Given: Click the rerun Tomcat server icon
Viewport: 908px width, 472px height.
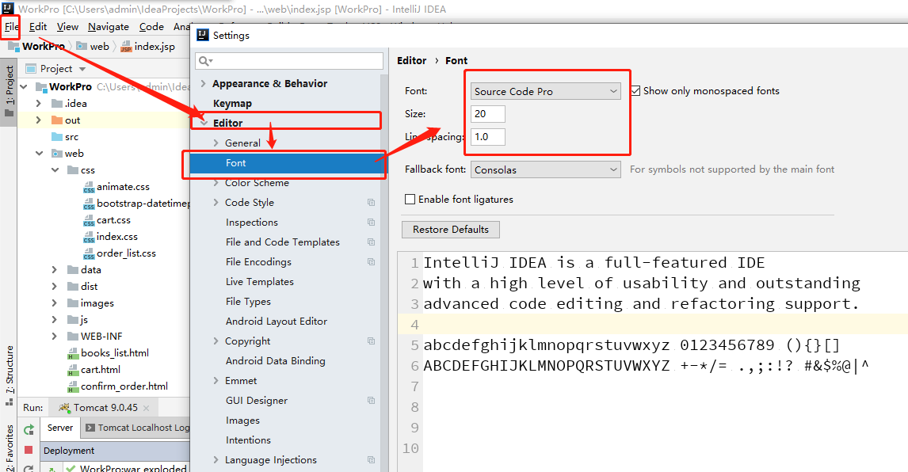Looking at the screenshot, I should tap(29, 429).
